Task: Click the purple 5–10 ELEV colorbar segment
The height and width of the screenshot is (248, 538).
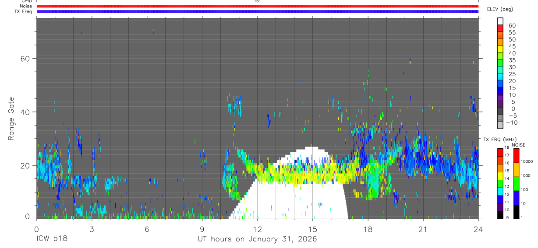Action: 500,98
